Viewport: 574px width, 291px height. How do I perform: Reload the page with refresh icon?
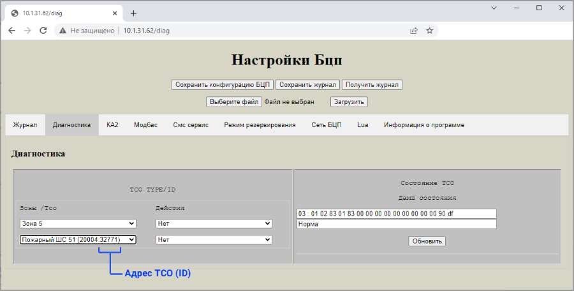click(43, 31)
